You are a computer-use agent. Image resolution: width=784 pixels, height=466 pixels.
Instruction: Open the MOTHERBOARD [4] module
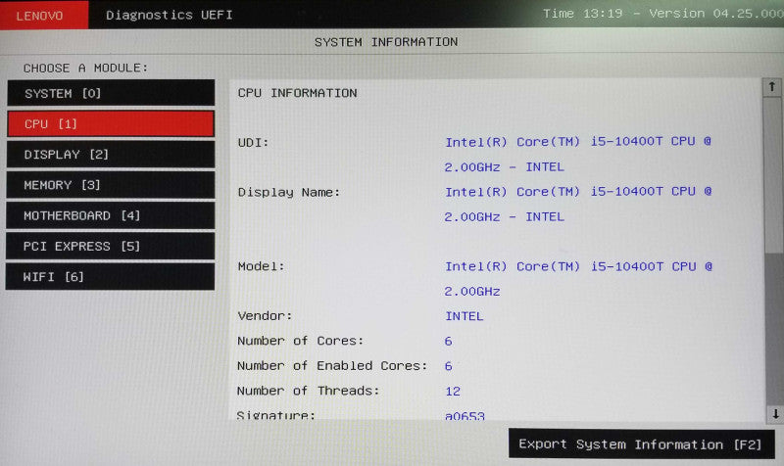point(111,215)
